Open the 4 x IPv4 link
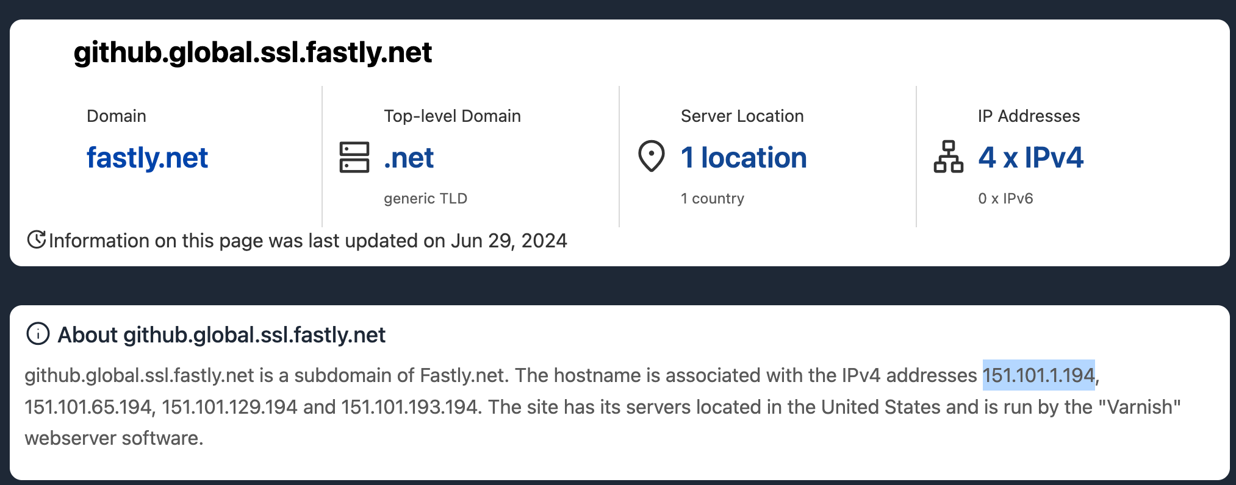 (1030, 158)
